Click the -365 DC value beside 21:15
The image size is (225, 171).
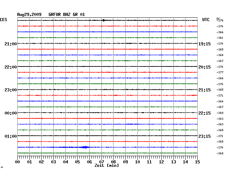click(220, 90)
